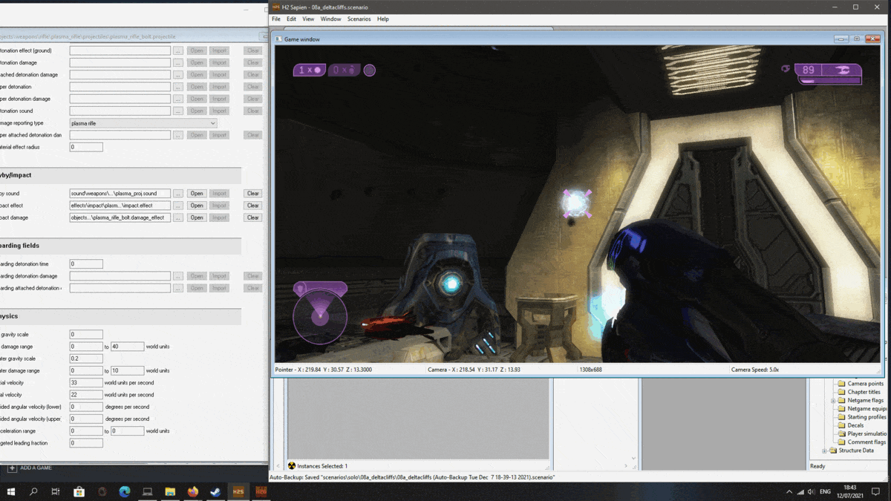891x501 pixels.
Task: Select the Starting profiles tree item
Action: coord(866,417)
